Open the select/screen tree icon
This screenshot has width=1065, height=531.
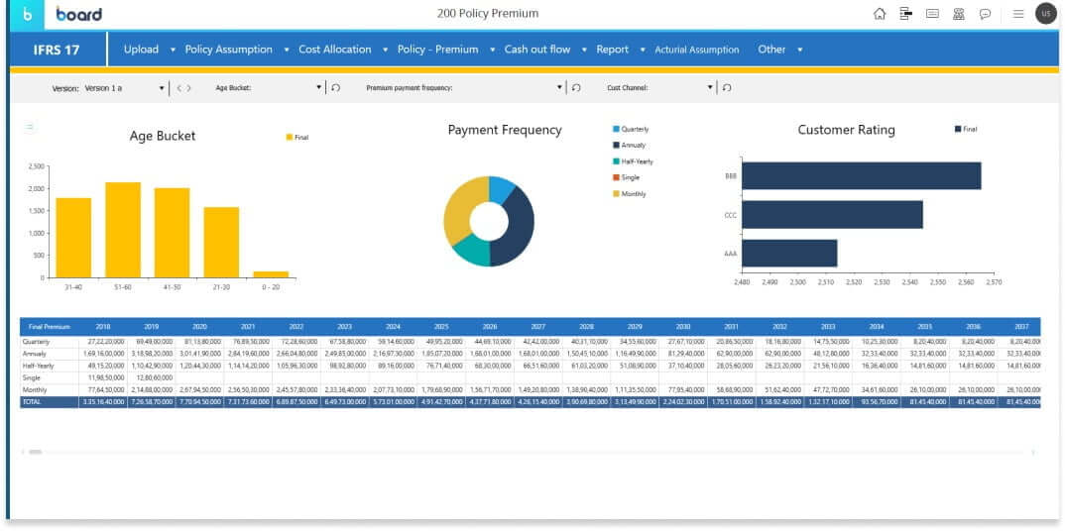905,14
